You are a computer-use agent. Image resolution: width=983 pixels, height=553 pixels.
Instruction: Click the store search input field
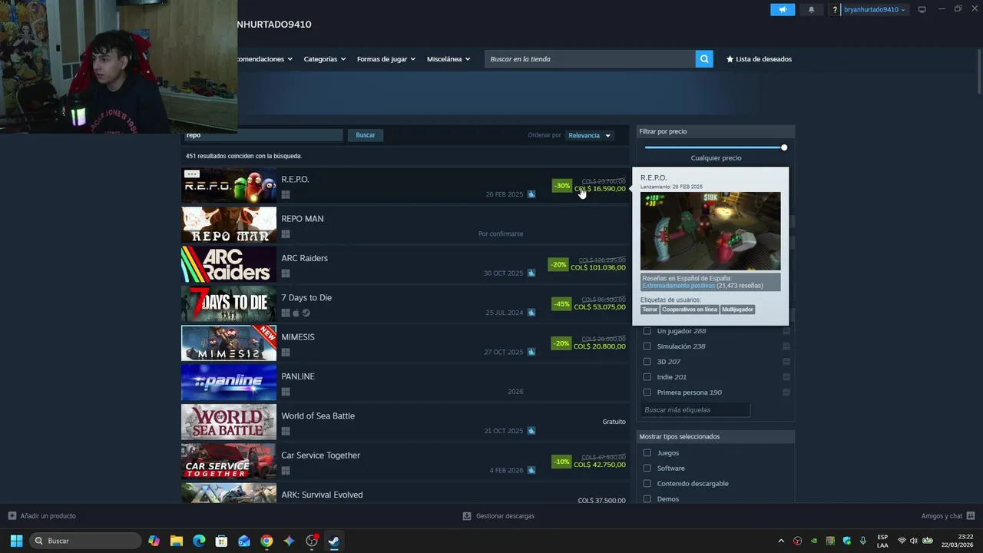coord(590,59)
